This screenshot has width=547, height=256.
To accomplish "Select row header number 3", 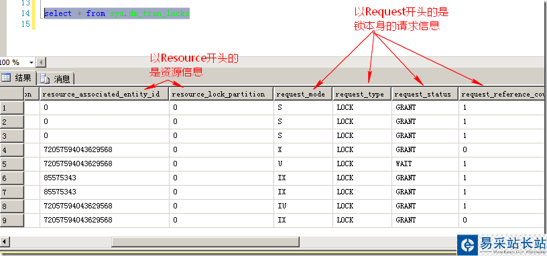I will coord(12,135).
